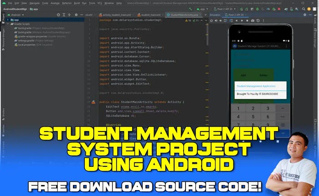This screenshot has height=196, width=319.
Task: Go to next highlighted error arrow
Action: click(206, 20)
